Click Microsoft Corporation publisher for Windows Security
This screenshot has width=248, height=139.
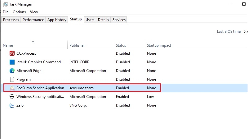(x=88, y=97)
